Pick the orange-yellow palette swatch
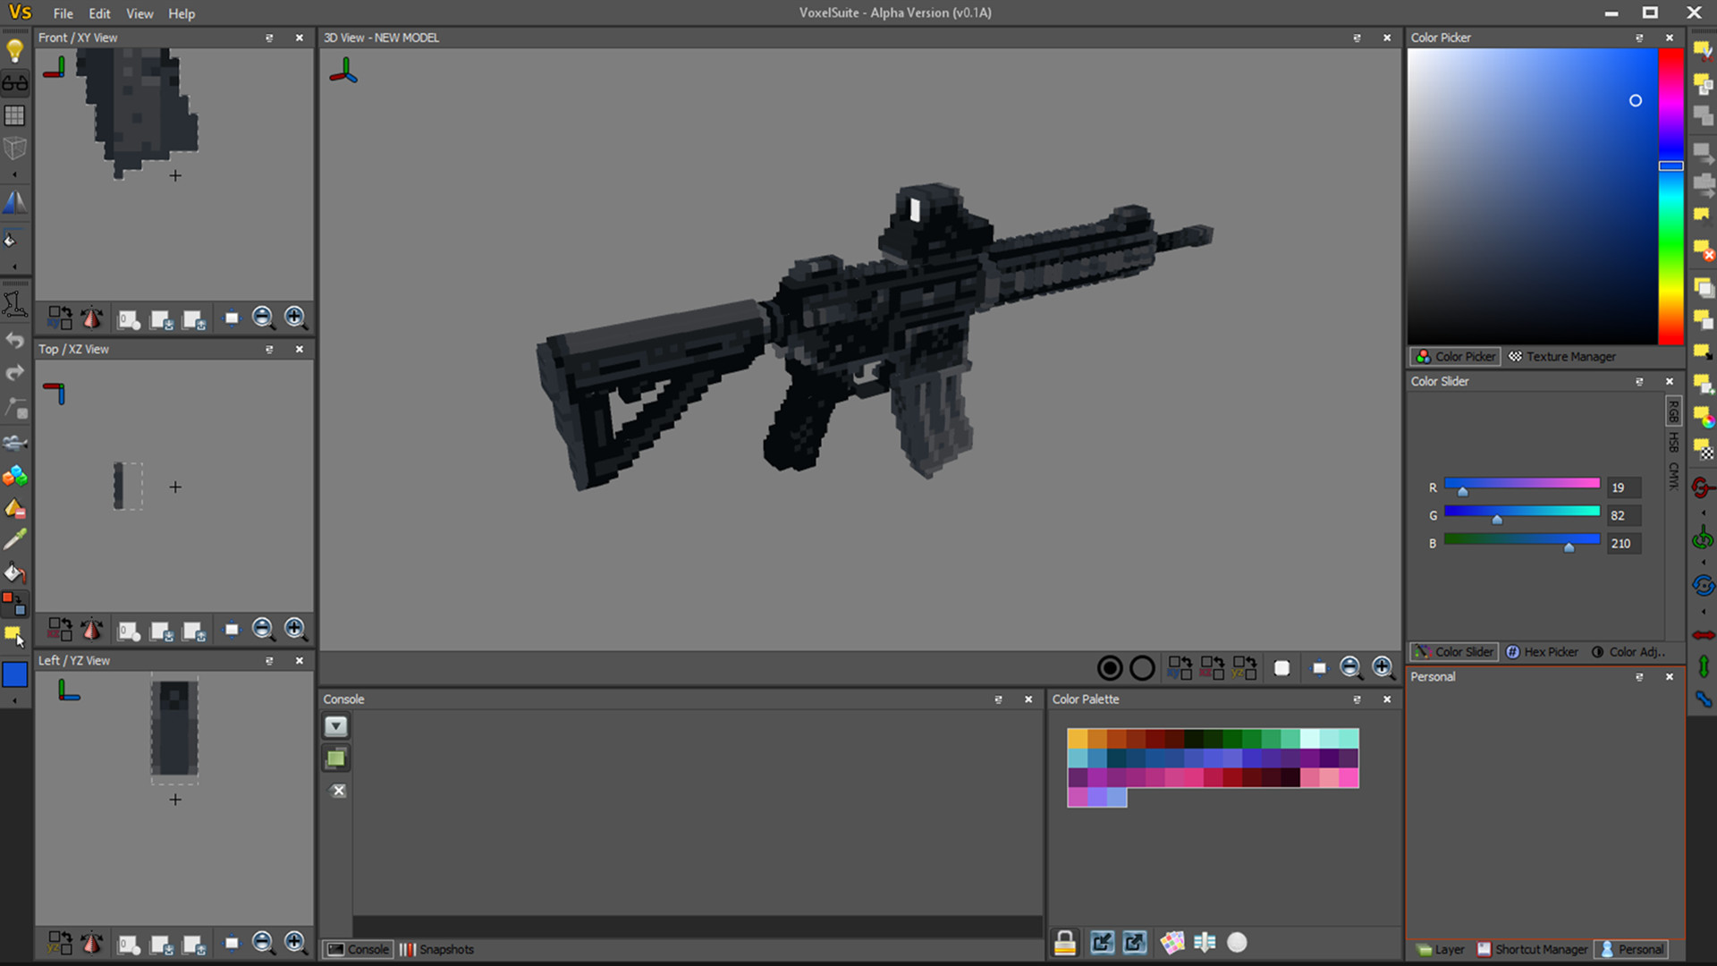The width and height of the screenshot is (1717, 966). [1077, 739]
